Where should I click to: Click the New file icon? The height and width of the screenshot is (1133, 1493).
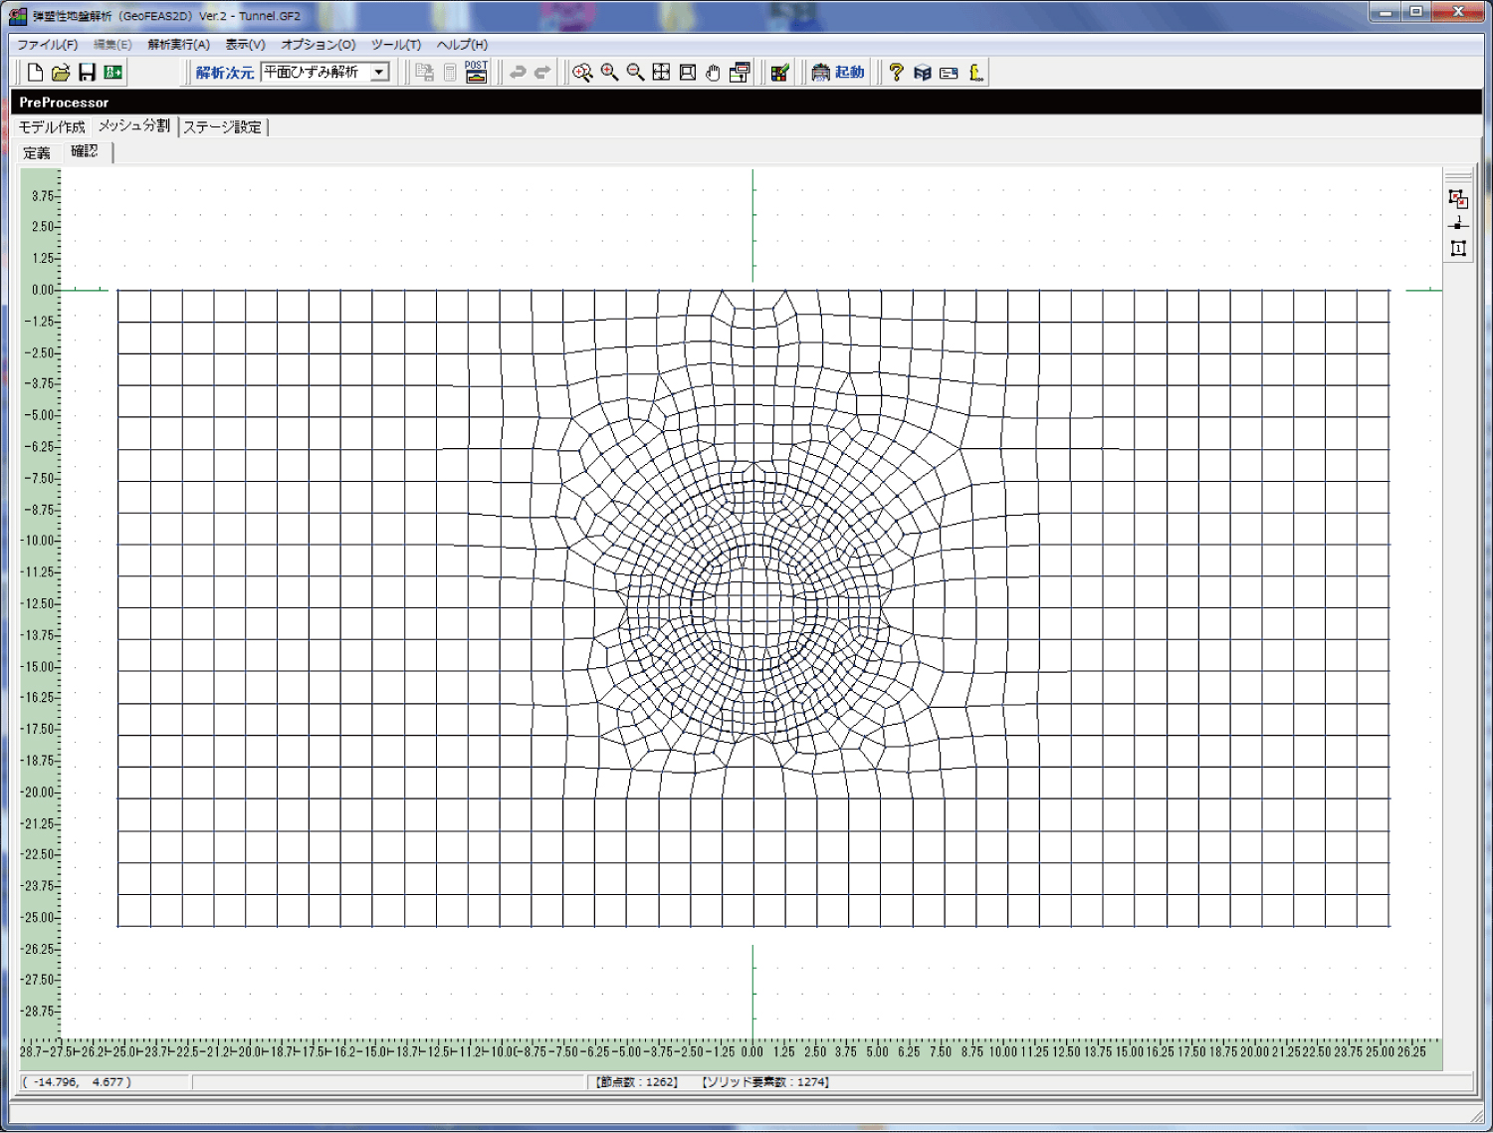[35, 73]
